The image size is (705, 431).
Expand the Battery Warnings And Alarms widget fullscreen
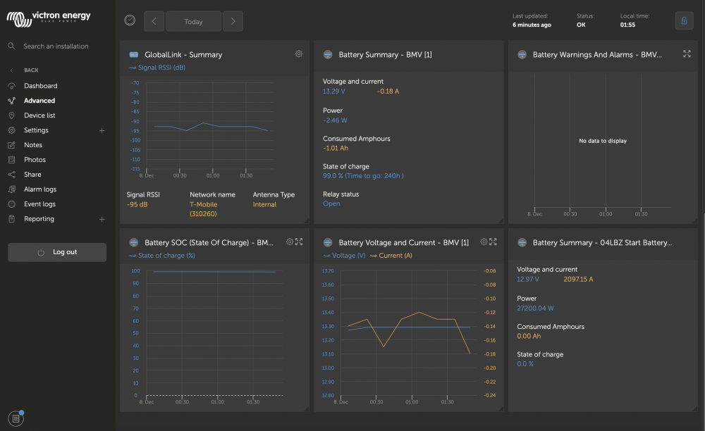click(687, 54)
